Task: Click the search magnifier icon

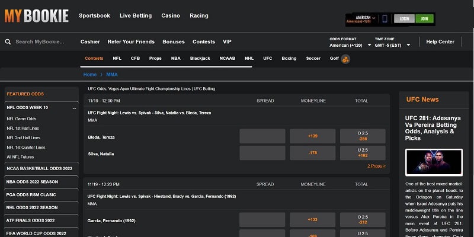Action: click(8, 41)
